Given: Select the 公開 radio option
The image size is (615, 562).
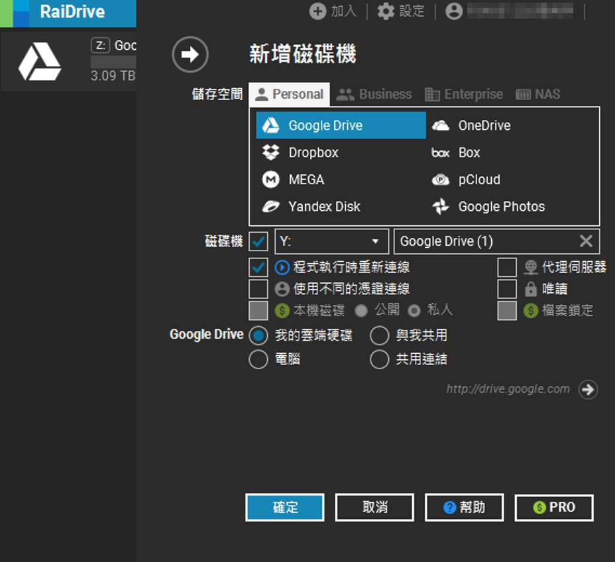Looking at the screenshot, I should tap(361, 311).
